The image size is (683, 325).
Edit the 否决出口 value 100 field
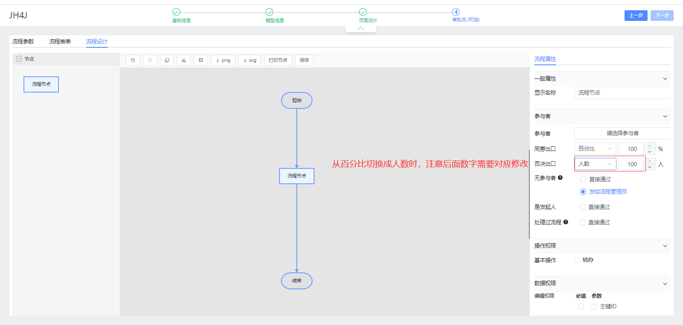point(632,164)
